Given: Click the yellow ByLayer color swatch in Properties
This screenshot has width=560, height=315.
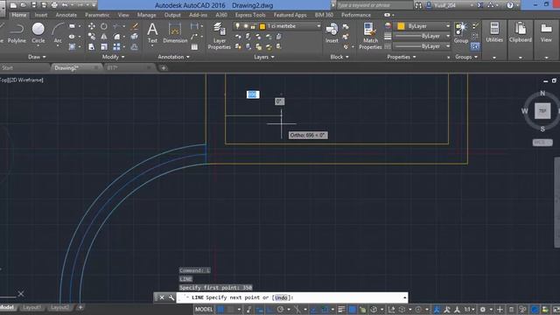Looking at the screenshot, I should [401, 26].
